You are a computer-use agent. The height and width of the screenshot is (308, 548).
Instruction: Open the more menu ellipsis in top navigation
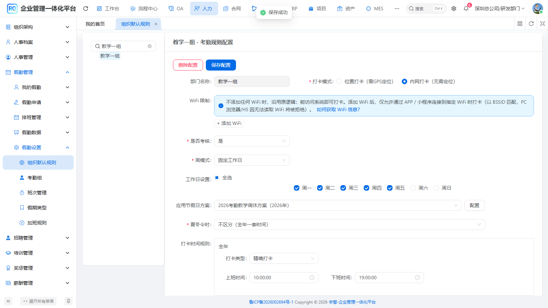(397, 9)
